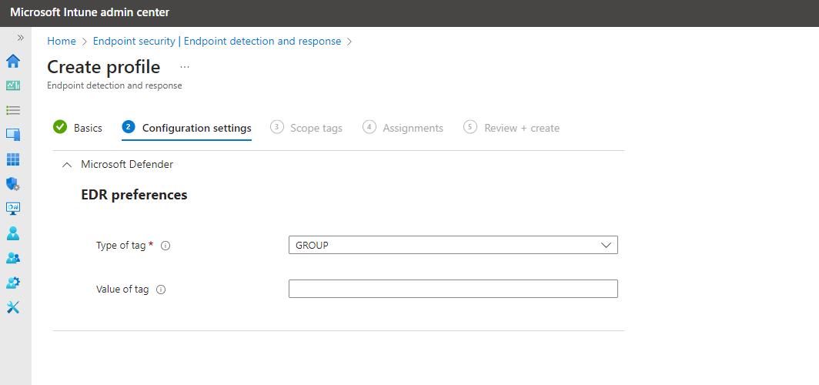
Task: Go to the Assignments step
Action: tap(403, 128)
